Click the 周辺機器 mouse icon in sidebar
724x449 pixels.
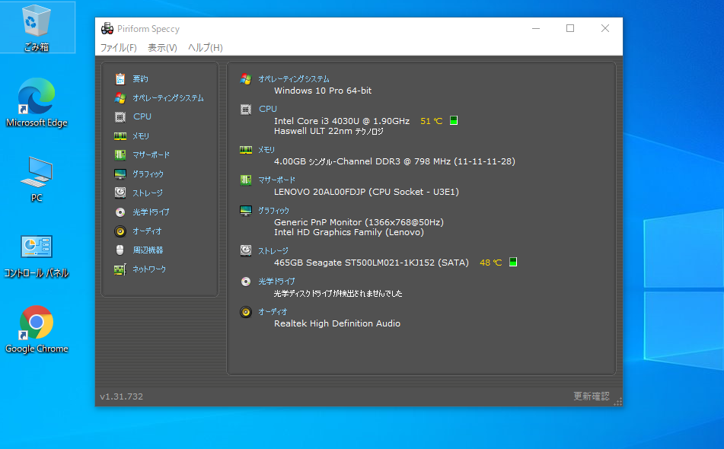coord(120,250)
